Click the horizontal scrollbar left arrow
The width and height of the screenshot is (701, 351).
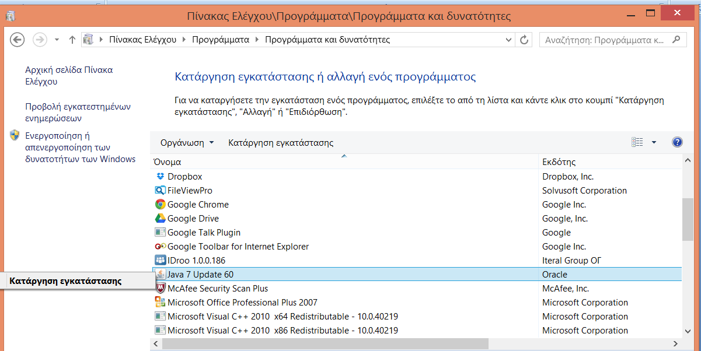click(156, 344)
